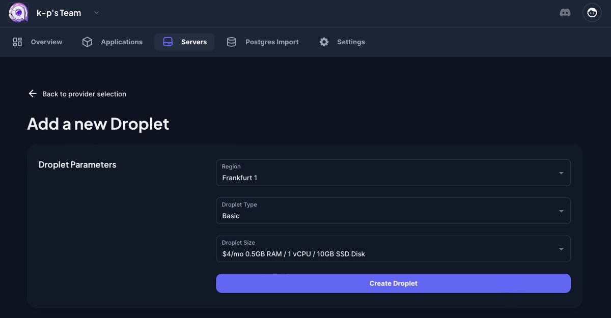Navigate to the Settings tab
Screen dimensions: 611x318
click(351, 42)
